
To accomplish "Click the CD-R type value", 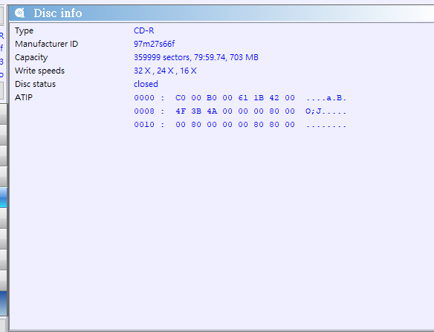I will (144, 30).
